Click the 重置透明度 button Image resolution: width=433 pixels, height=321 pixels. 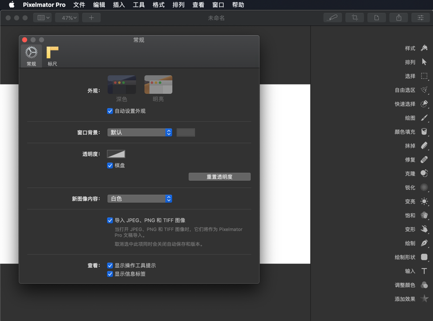(219, 177)
